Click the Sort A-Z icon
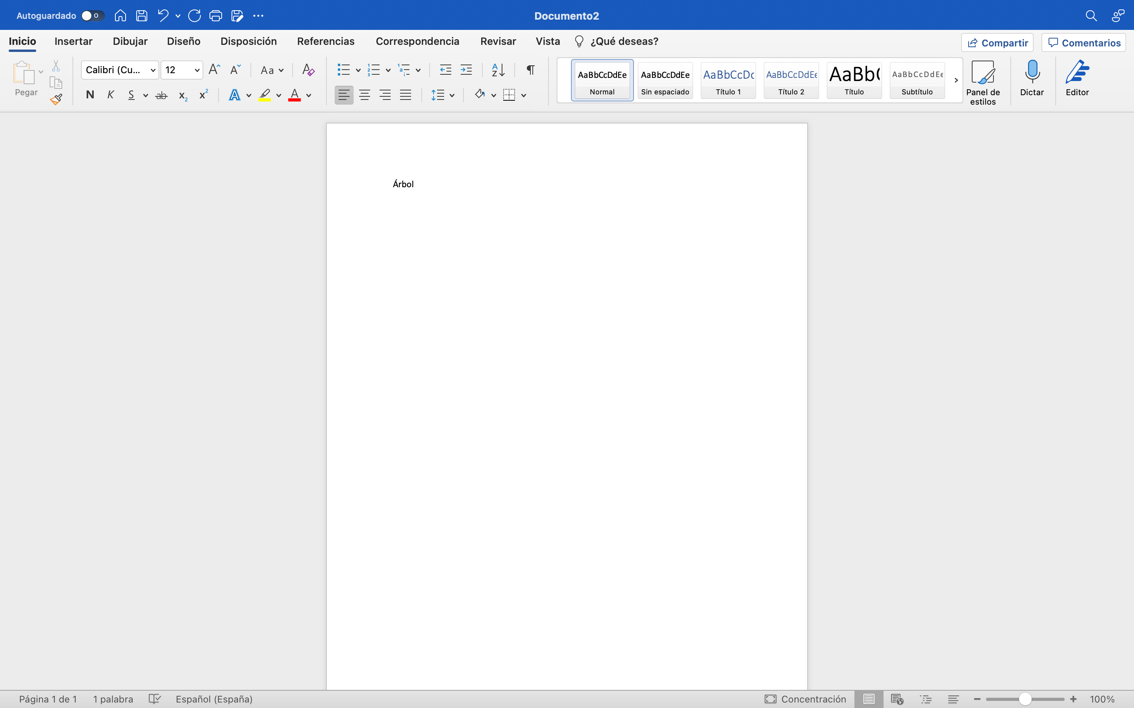 pyautogui.click(x=498, y=70)
